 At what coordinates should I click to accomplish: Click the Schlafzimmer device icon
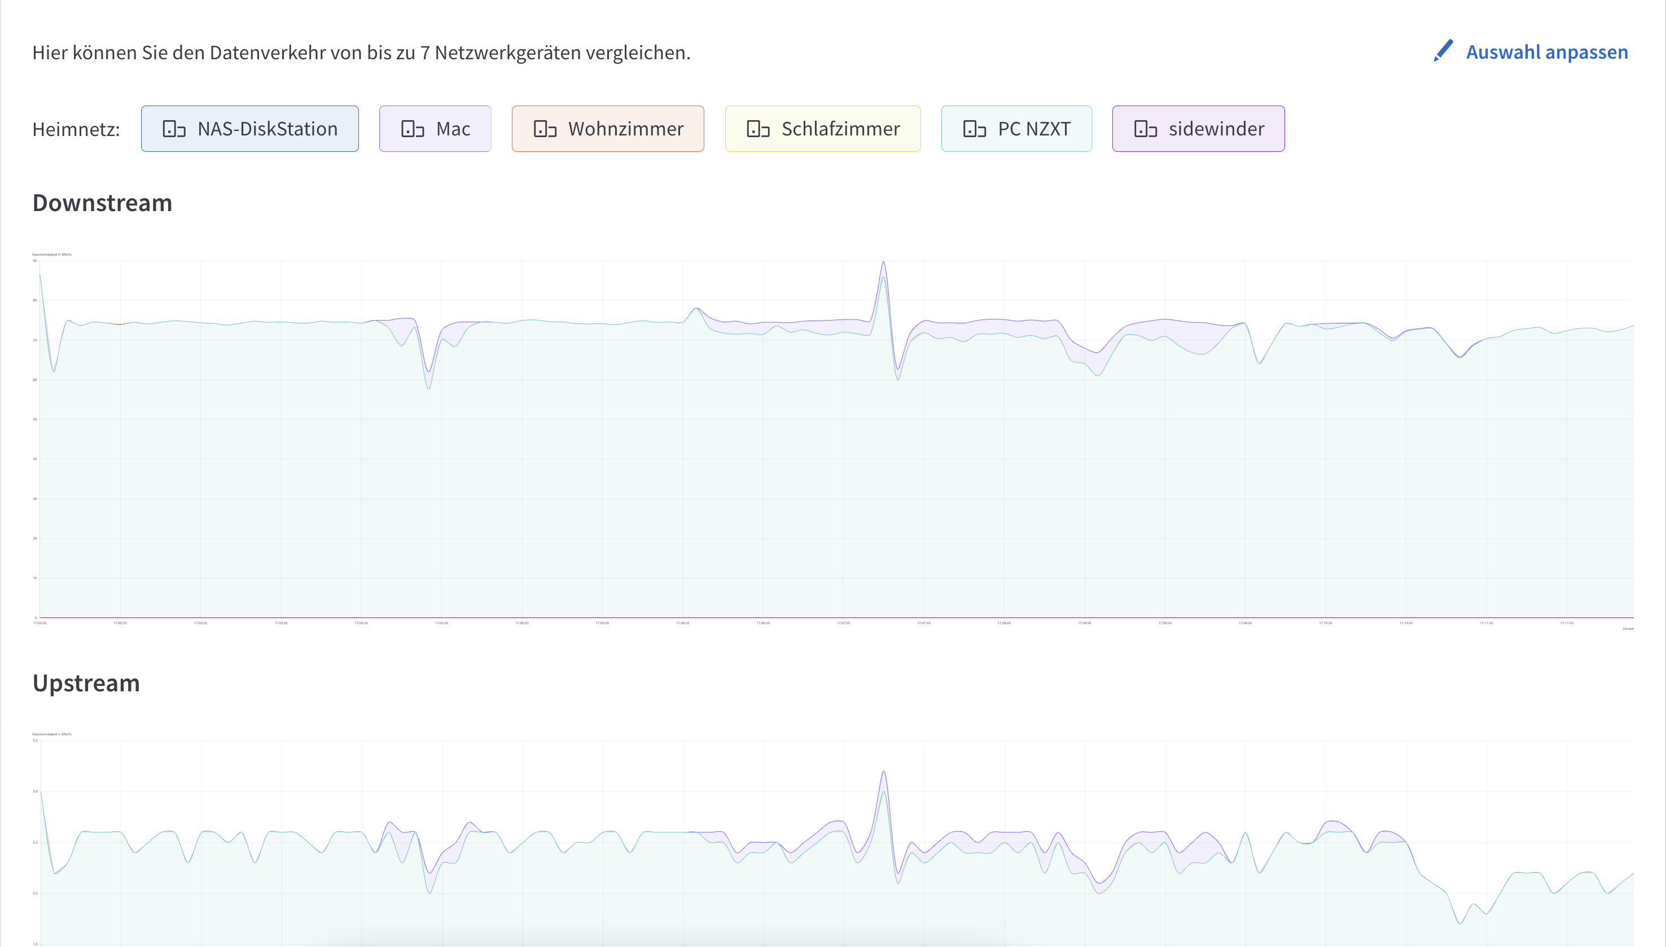(758, 129)
